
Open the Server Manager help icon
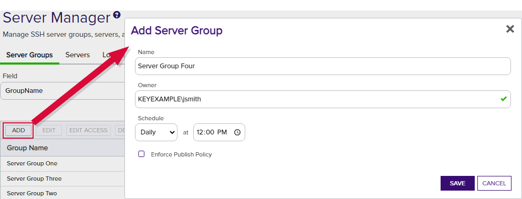click(117, 15)
